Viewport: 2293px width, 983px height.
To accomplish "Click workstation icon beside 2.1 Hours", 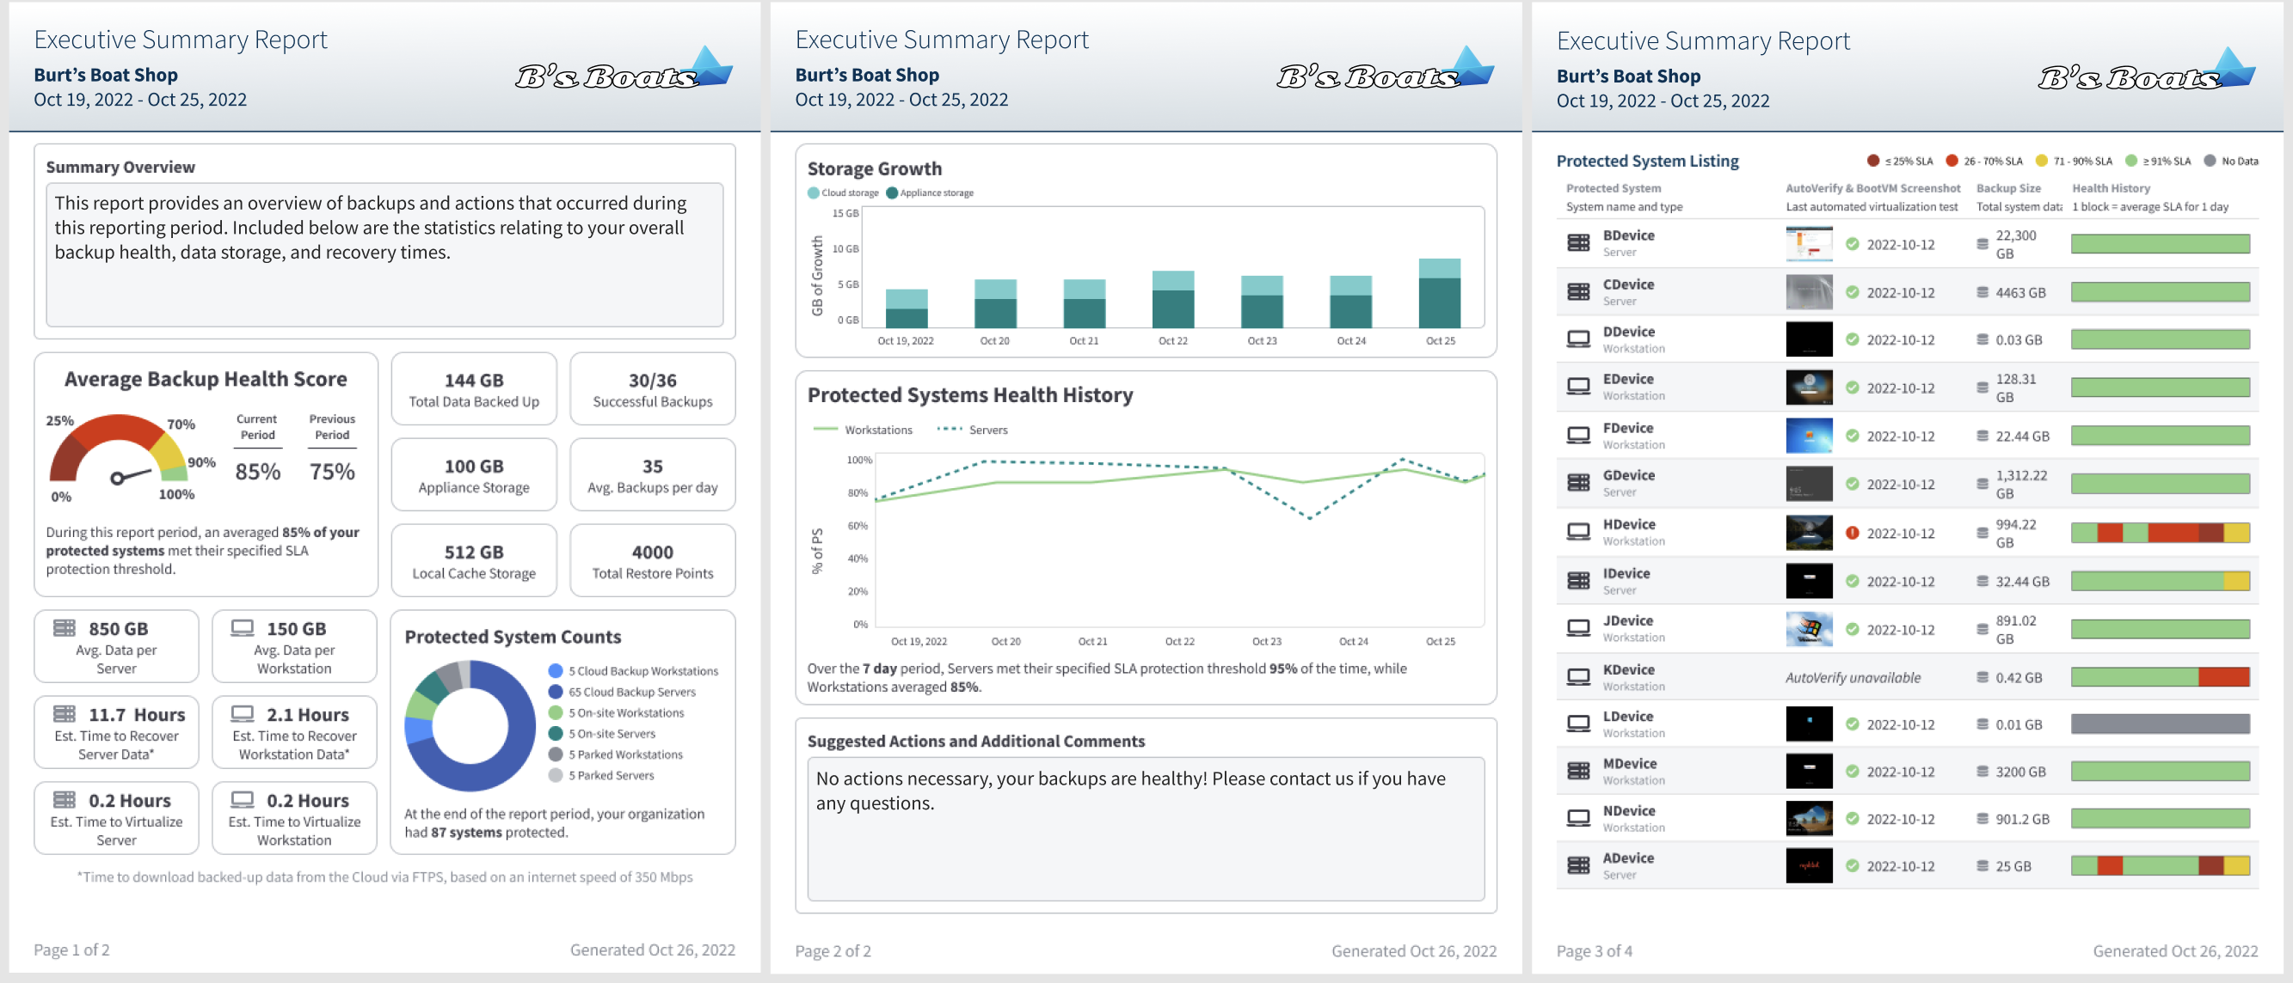I will point(243,713).
